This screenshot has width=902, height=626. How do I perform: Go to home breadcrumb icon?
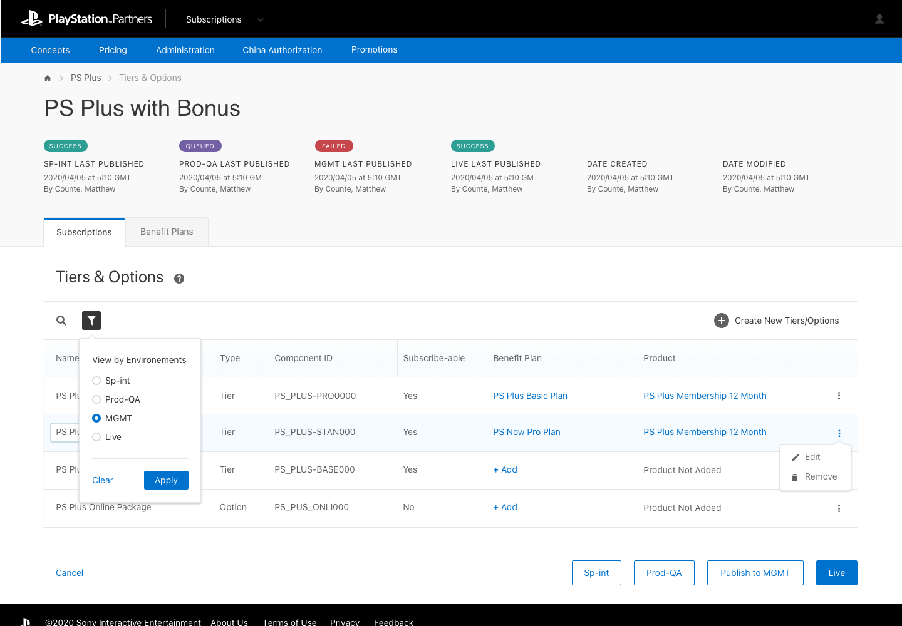click(x=48, y=78)
